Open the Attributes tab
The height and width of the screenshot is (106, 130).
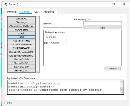[x=49, y=12]
